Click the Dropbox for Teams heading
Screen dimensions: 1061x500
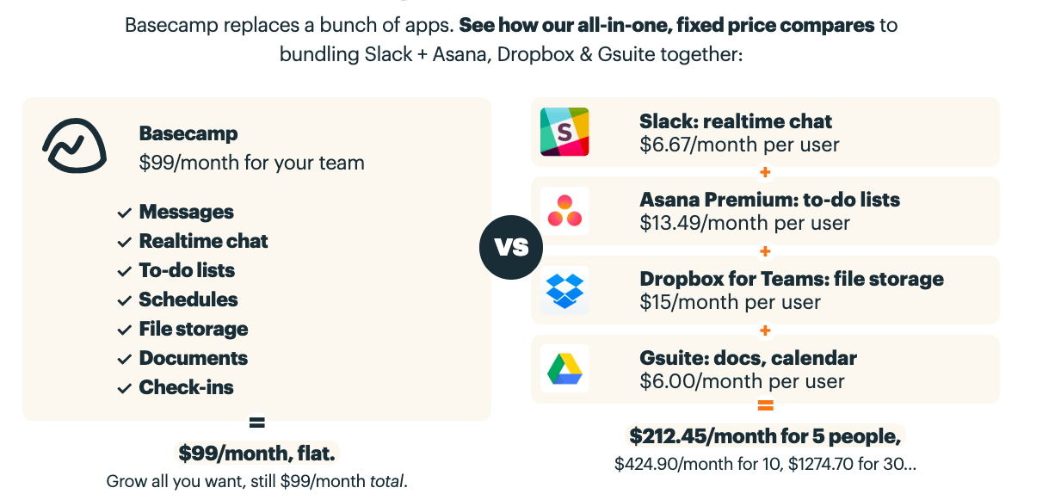(792, 279)
